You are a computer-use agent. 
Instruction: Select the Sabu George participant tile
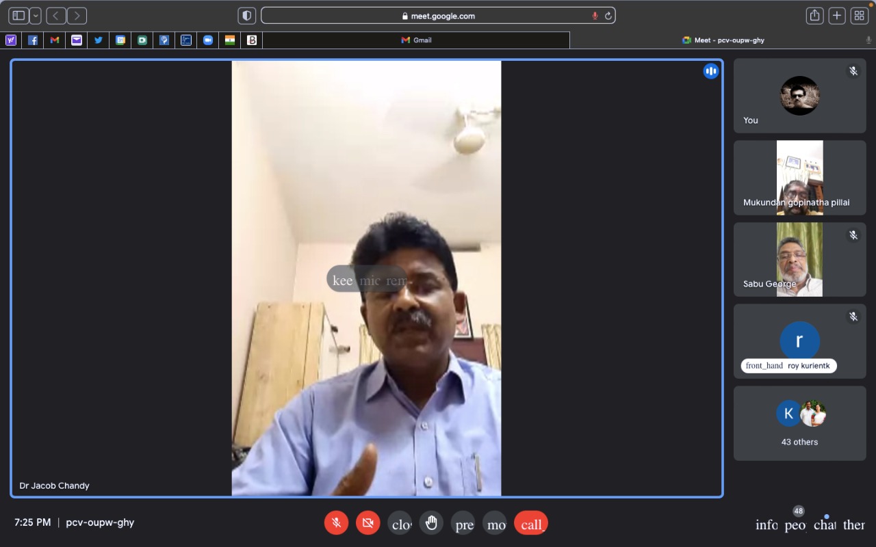799,259
